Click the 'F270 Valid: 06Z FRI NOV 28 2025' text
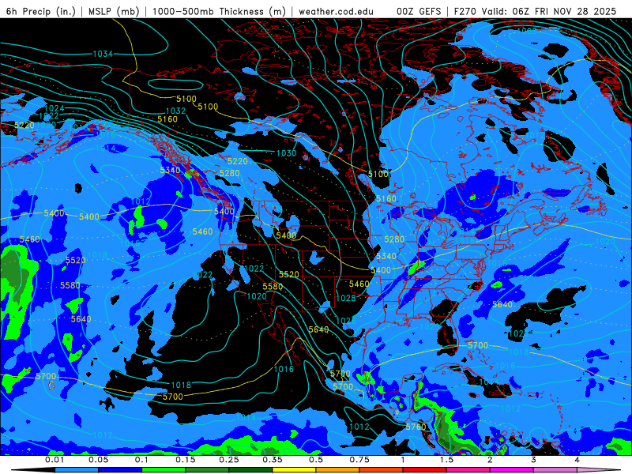 click(535, 11)
